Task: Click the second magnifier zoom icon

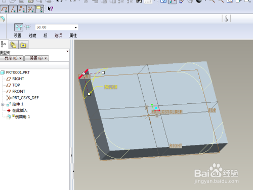Action: click(x=221, y=1)
